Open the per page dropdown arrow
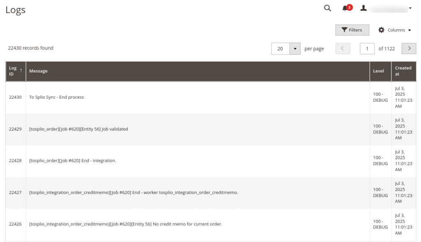This screenshot has height=242, width=421. [295, 49]
